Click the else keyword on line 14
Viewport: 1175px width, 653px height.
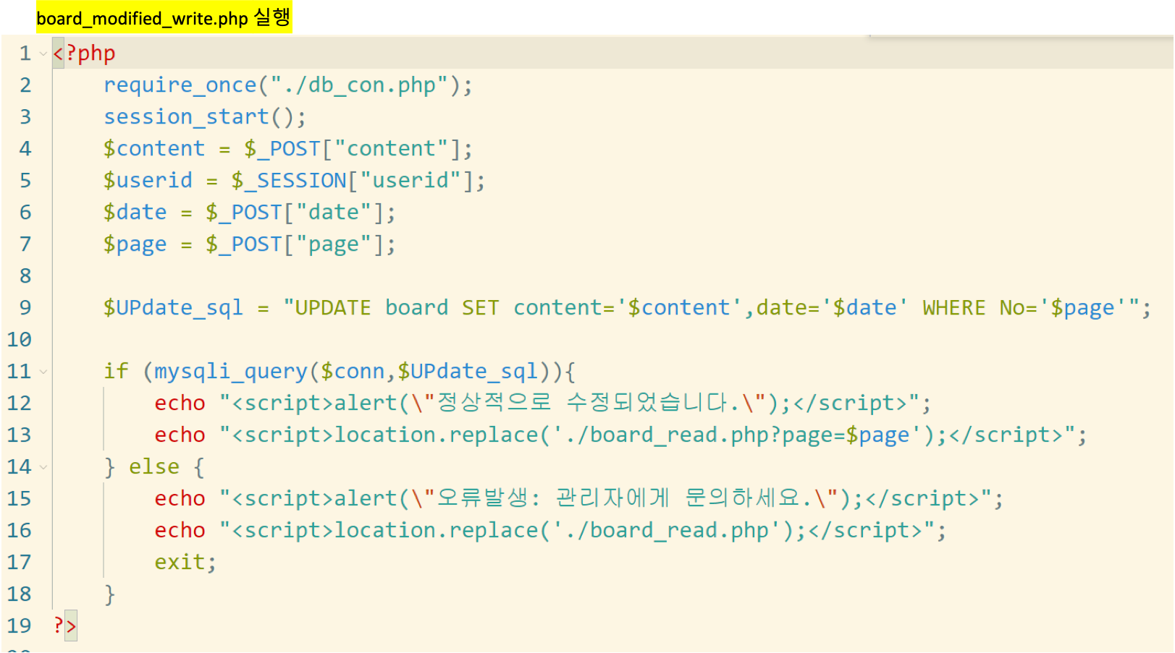tap(154, 467)
